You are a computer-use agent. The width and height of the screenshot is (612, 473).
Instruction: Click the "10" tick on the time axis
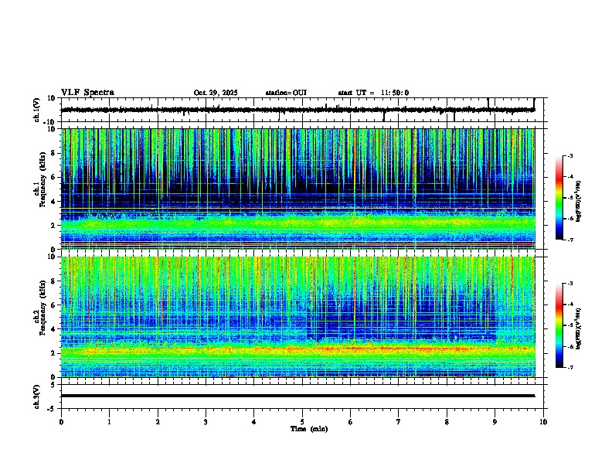pyautogui.click(x=543, y=422)
